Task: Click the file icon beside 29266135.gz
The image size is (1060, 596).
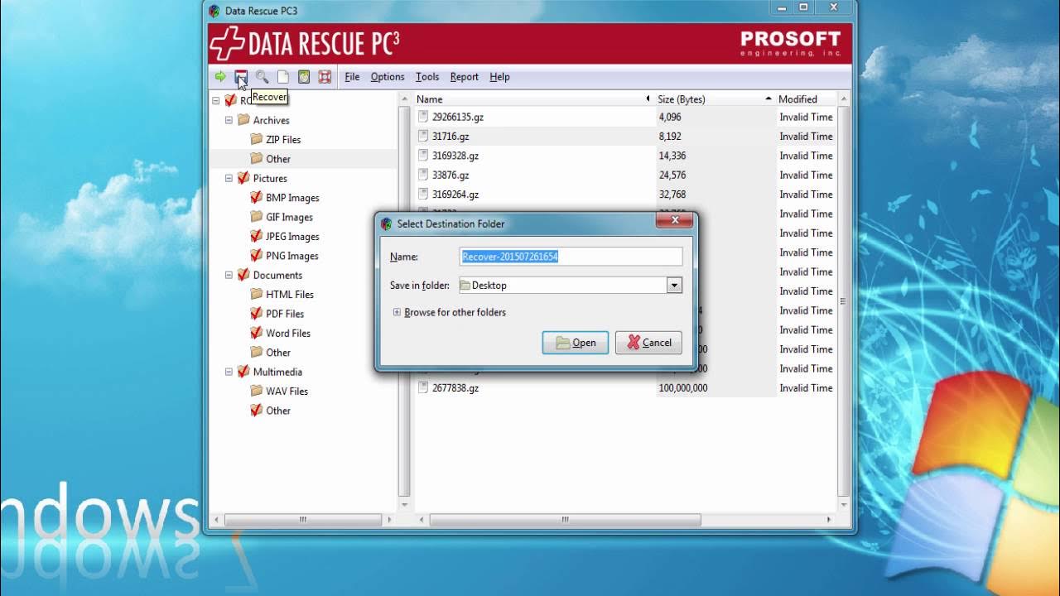Action: pos(423,117)
